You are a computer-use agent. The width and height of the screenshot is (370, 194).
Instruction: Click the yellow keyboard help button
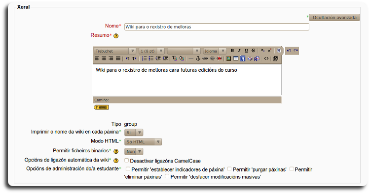coord(101,108)
